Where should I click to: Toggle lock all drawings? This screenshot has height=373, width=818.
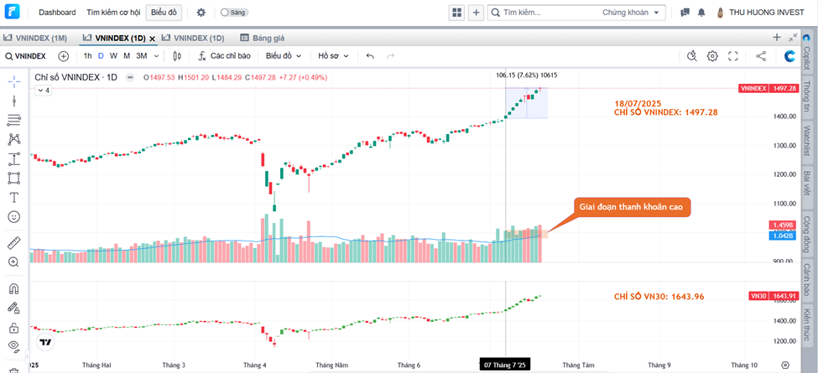[x=14, y=327]
